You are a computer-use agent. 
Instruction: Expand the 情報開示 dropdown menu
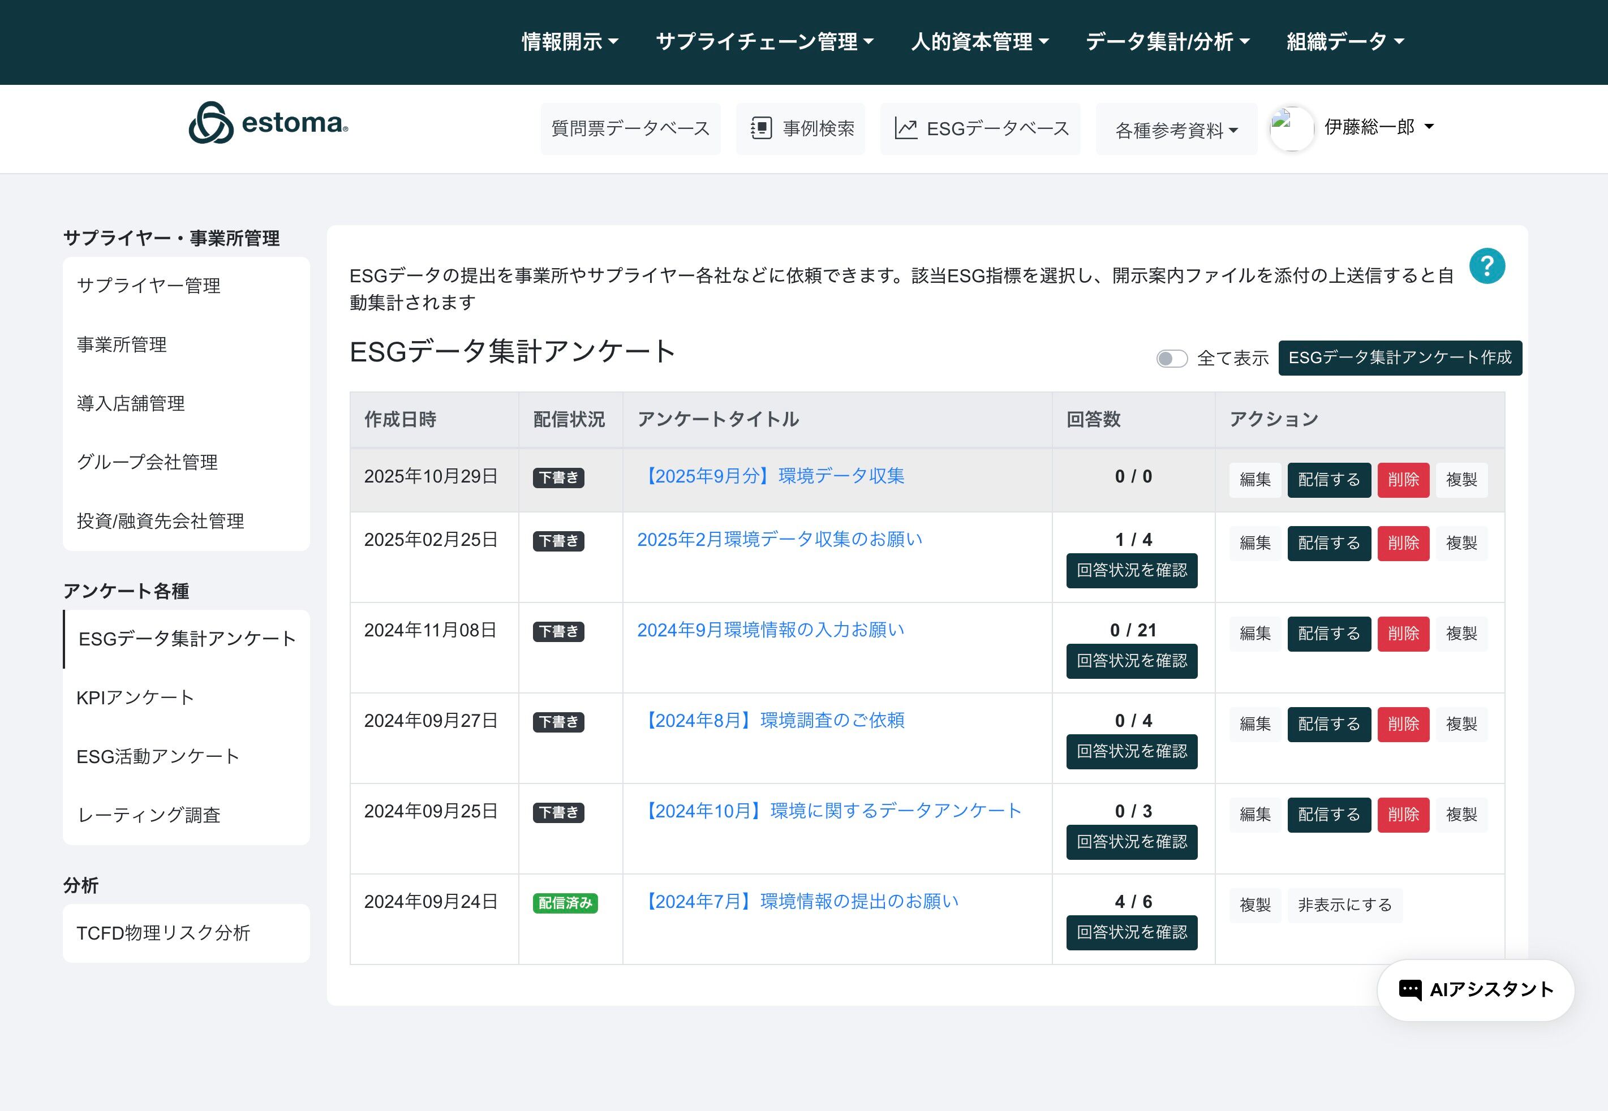(x=570, y=42)
